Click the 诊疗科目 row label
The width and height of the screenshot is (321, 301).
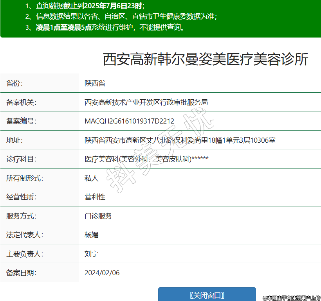click(21, 159)
